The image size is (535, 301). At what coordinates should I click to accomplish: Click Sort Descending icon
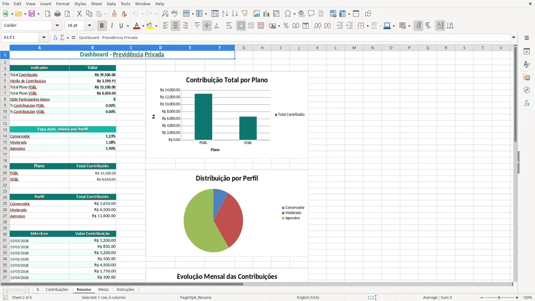click(235, 14)
